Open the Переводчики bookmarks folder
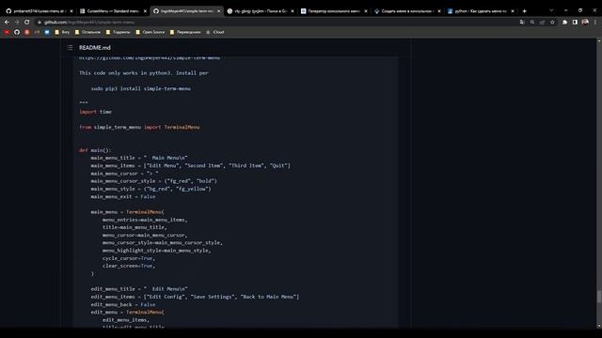 click(x=185, y=32)
